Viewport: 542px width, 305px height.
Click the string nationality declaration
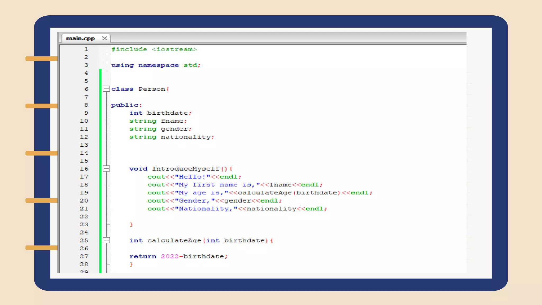[171, 137]
